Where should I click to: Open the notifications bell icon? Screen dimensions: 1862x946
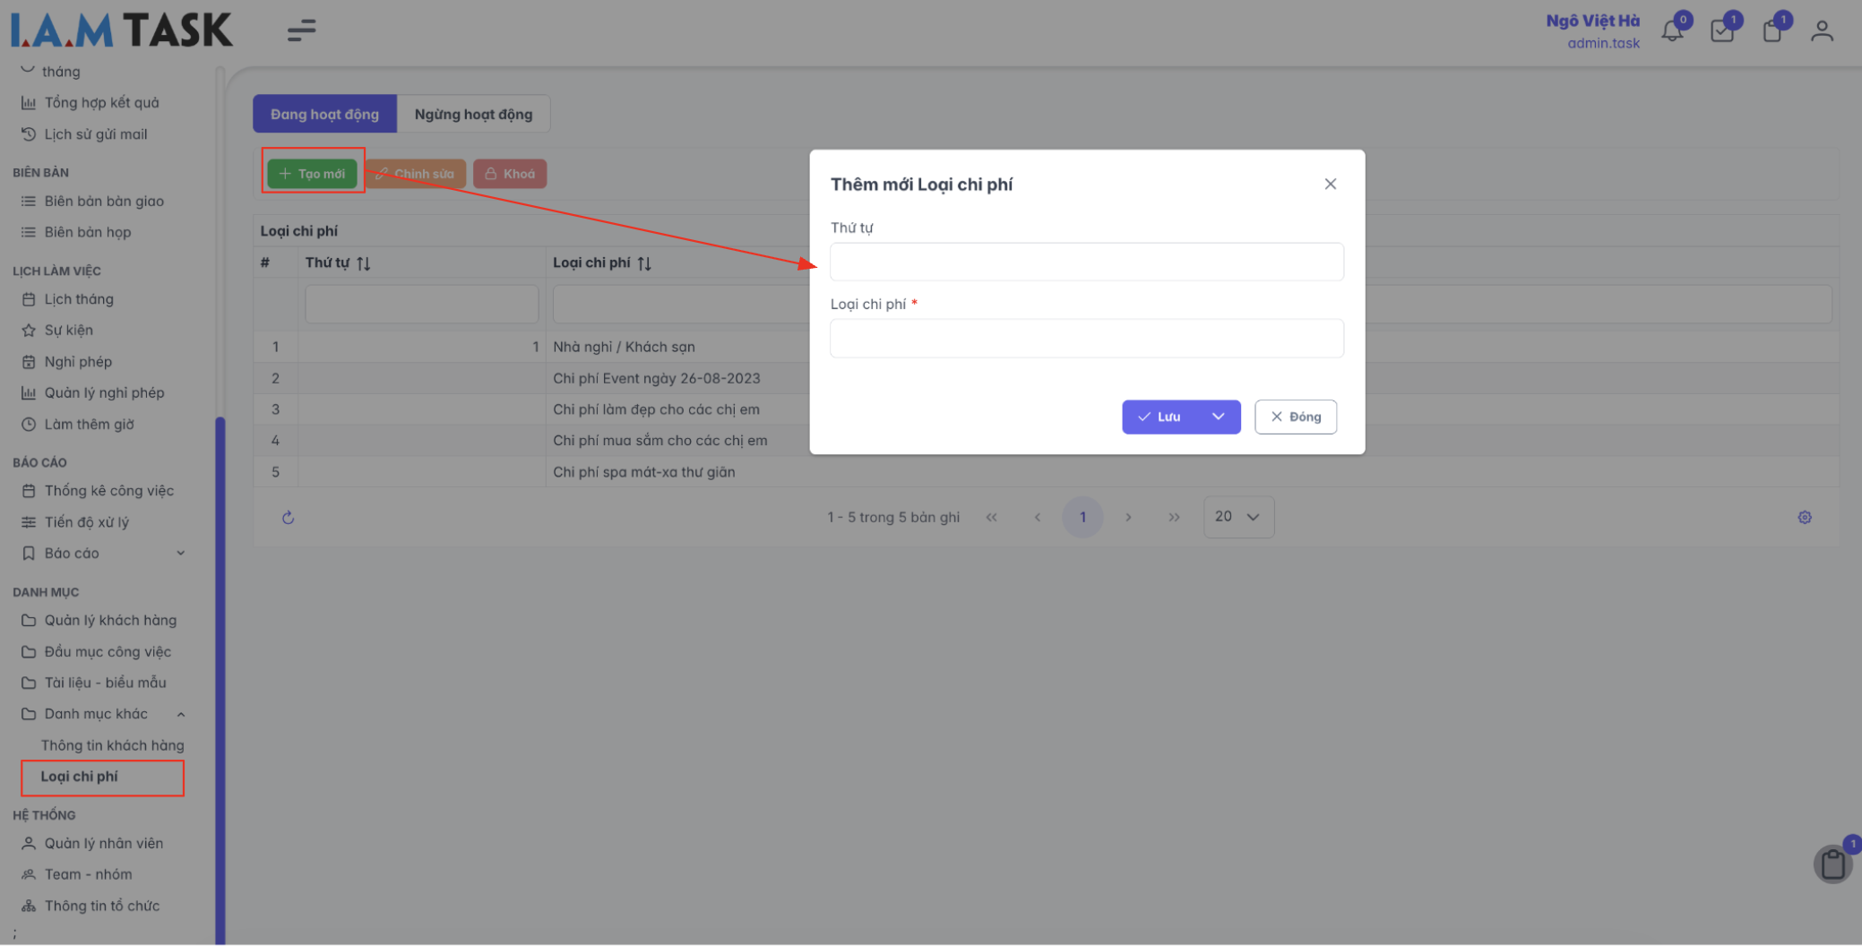1671,31
